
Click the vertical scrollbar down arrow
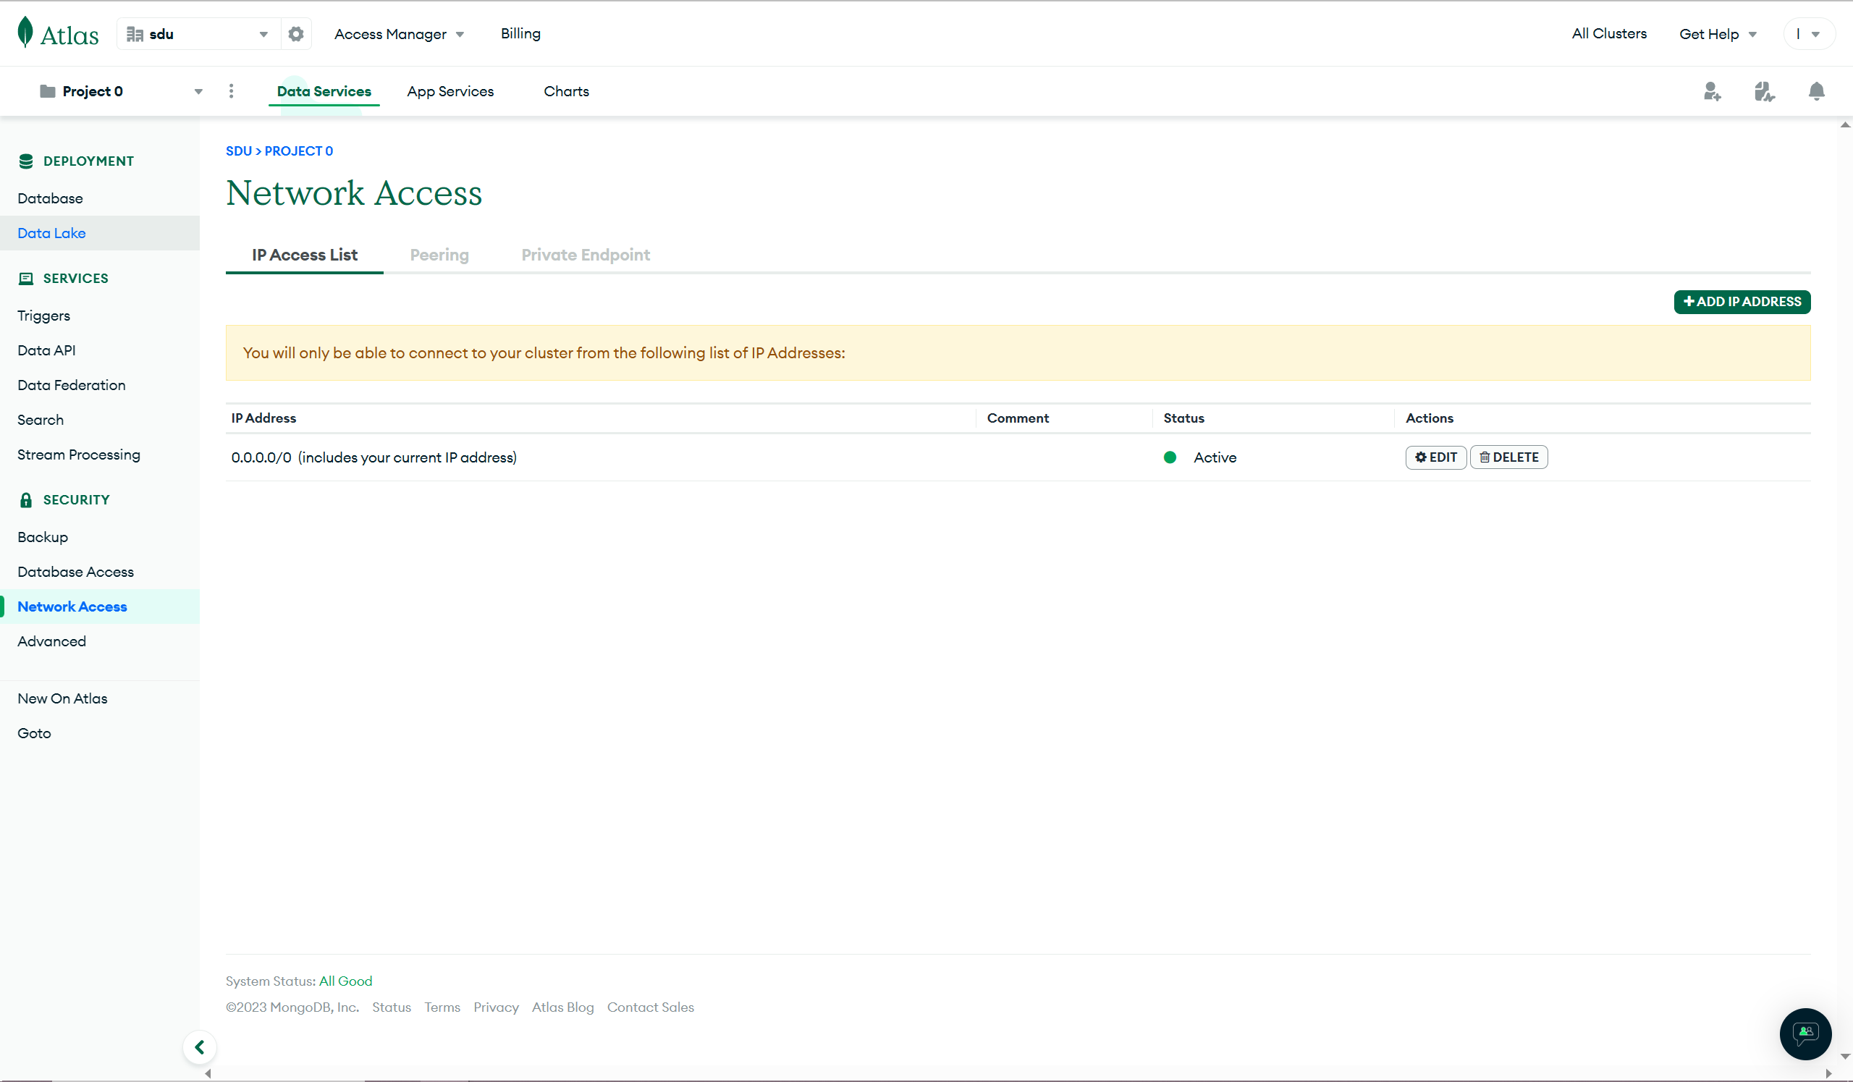point(1845,1055)
